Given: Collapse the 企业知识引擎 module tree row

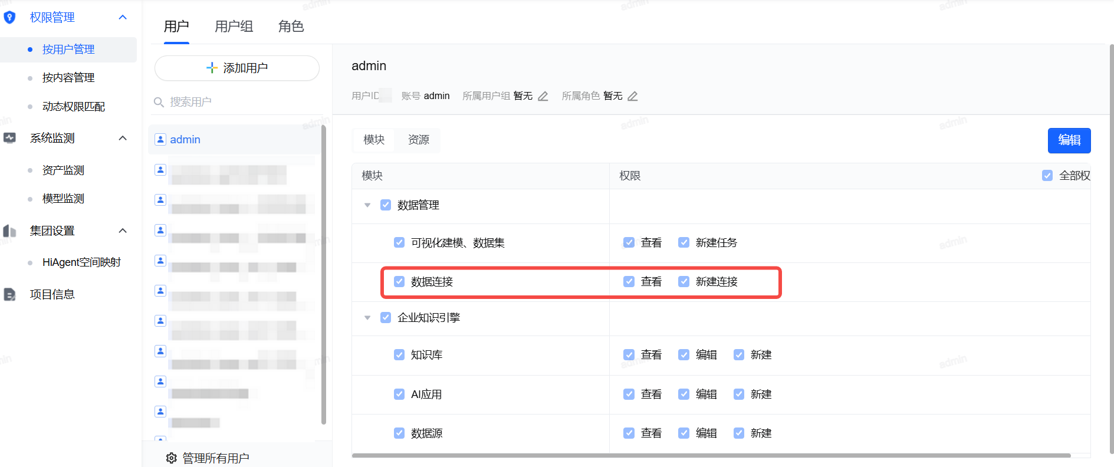Looking at the screenshot, I should (x=367, y=318).
